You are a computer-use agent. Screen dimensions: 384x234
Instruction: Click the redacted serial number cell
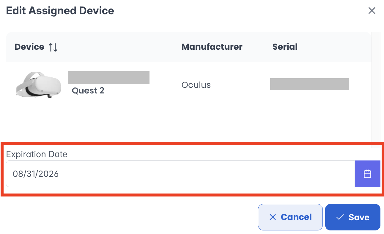(309, 84)
